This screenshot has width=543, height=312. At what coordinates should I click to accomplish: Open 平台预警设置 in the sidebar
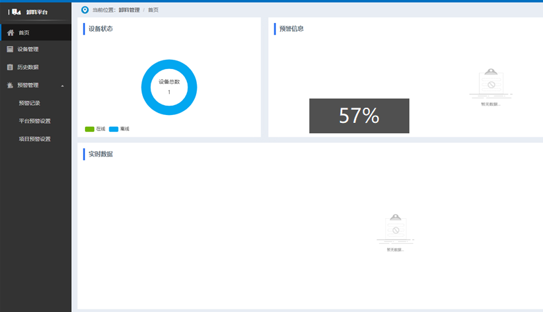[35, 121]
